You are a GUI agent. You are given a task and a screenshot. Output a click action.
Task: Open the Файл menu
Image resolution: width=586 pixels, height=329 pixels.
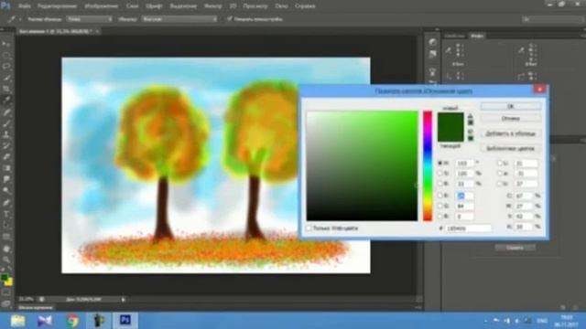(25, 6)
